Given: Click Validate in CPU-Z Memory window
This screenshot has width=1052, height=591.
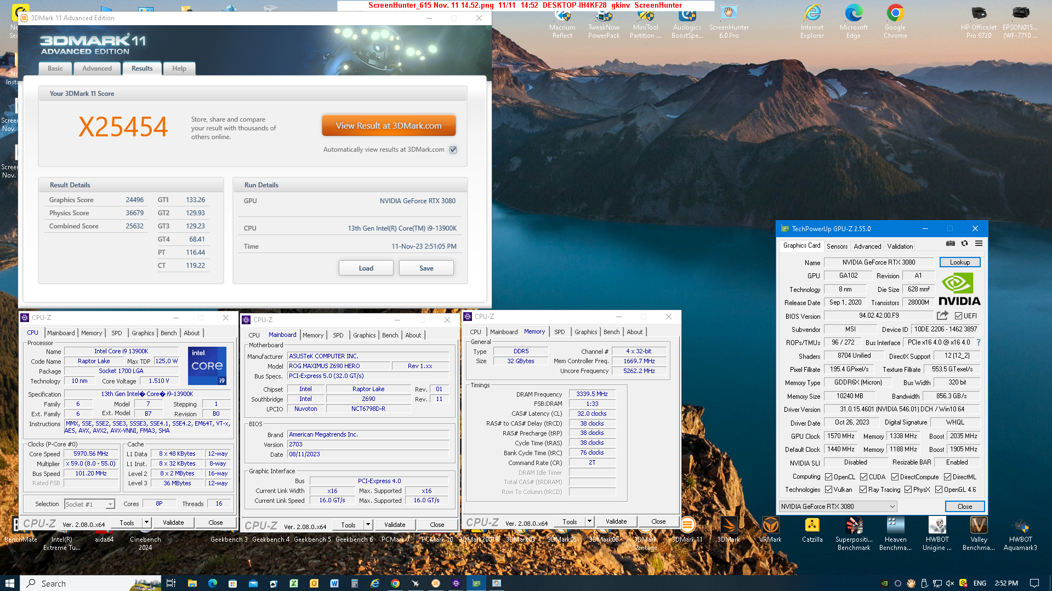Looking at the screenshot, I should pyautogui.click(x=616, y=521).
